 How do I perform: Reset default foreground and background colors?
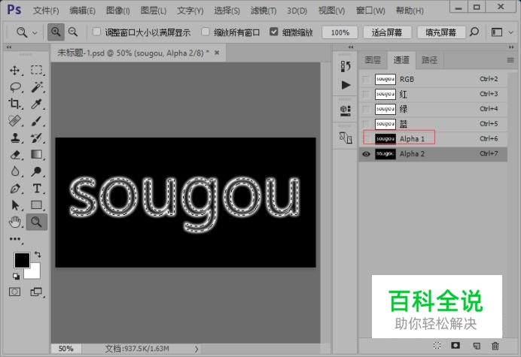(x=16, y=276)
